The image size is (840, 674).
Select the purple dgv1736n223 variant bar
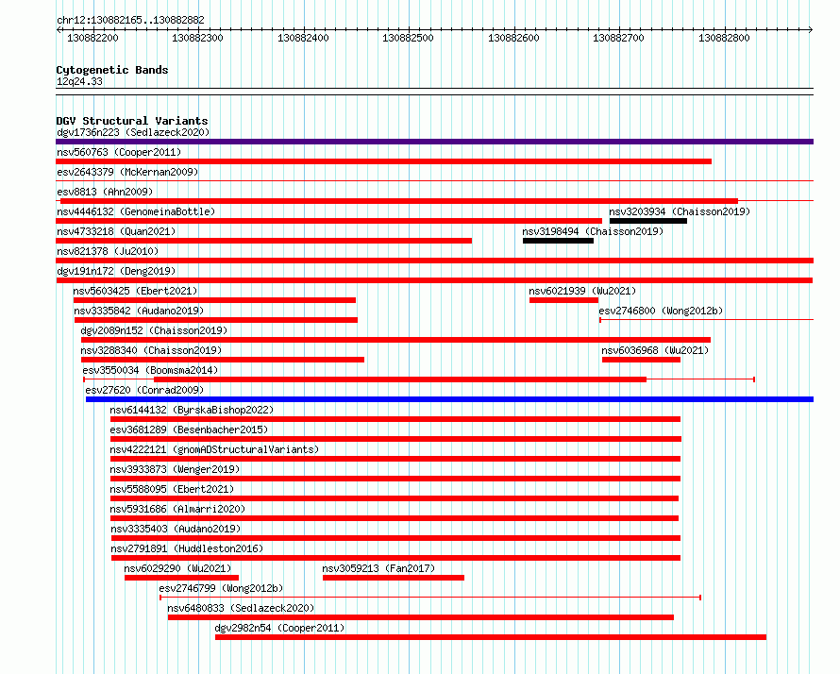pos(434,142)
